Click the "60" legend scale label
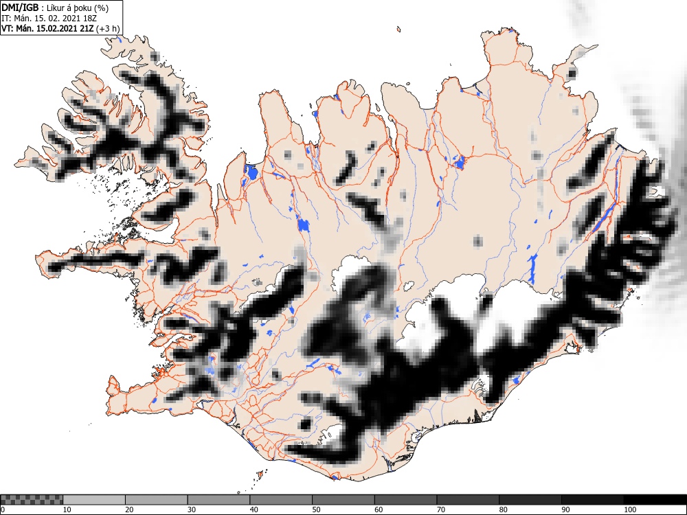Viewport: 687px width, 515px height. tap(378, 510)
